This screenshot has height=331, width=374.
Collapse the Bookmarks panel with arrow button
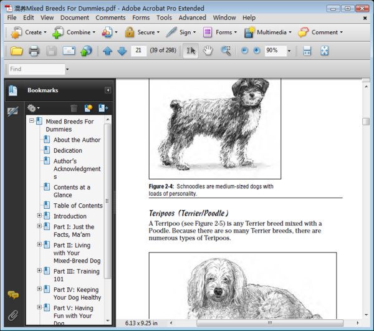tap(108, 90)
